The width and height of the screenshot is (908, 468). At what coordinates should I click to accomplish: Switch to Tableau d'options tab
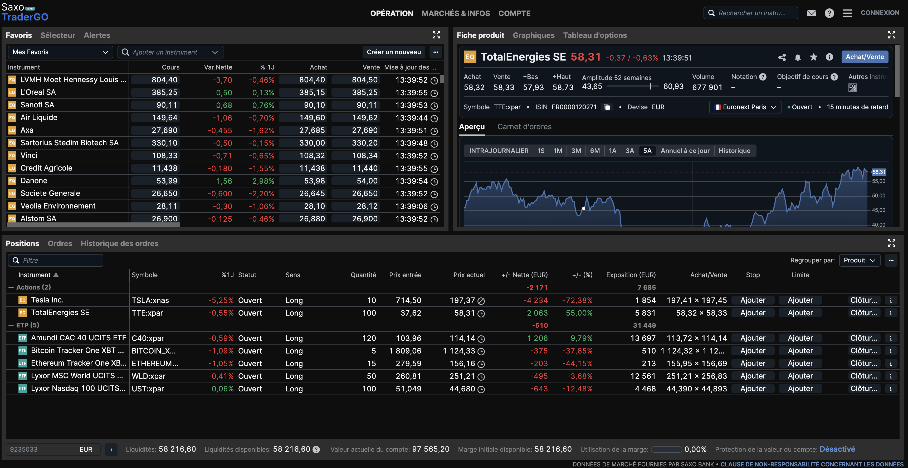(x=595, y=35)
